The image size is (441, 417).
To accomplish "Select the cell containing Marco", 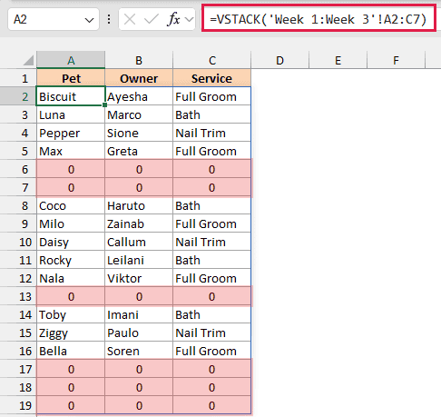I will click(139, 114).
